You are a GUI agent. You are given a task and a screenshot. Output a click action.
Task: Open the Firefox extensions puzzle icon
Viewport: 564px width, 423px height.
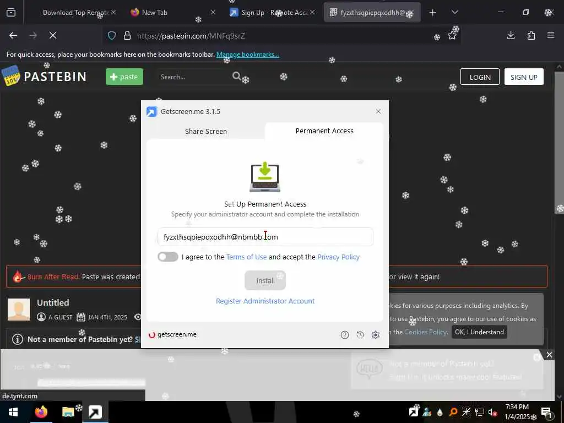coord(531,35)
